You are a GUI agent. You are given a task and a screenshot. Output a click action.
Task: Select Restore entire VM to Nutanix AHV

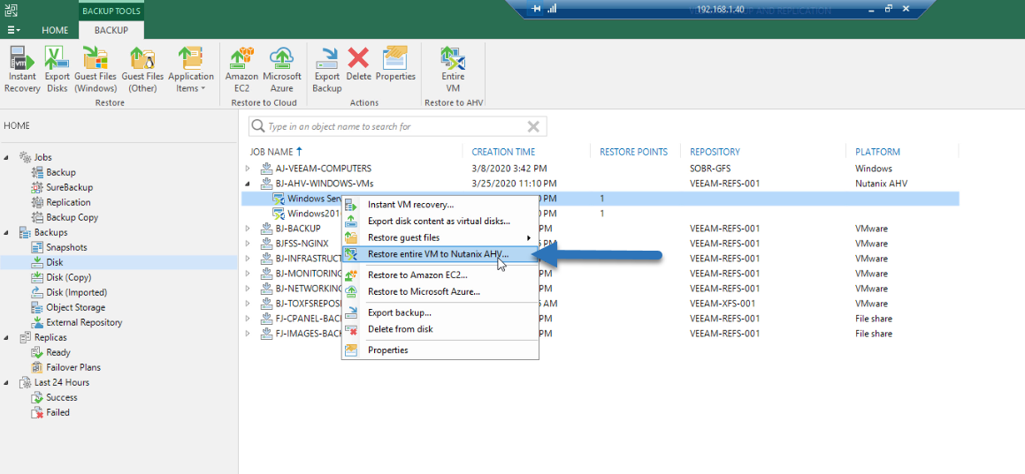pos(440,254)
